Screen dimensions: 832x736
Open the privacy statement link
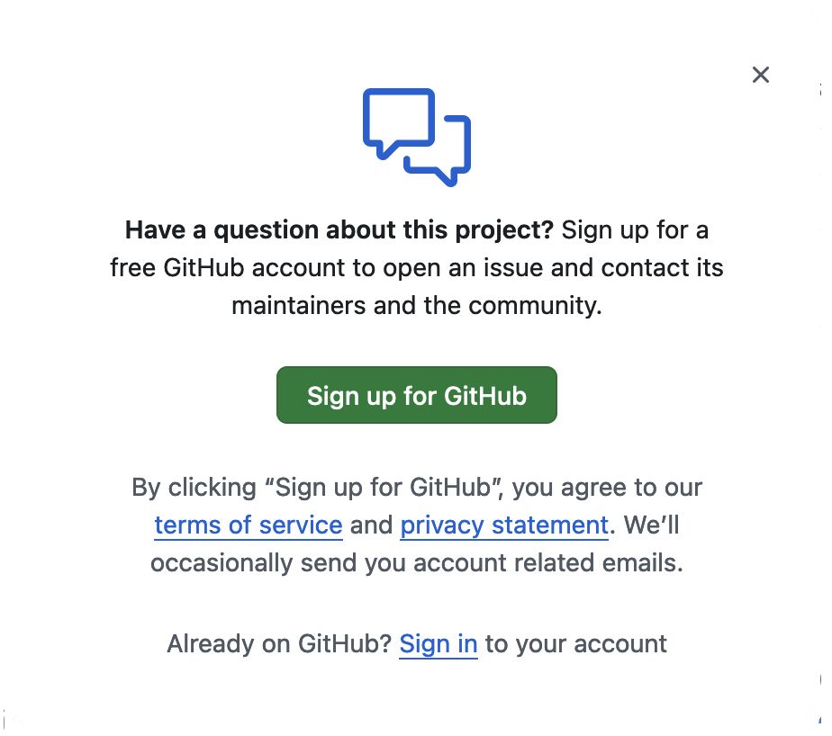504,525
